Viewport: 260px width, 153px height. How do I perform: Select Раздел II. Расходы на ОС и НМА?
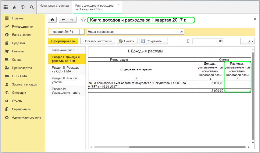(66, 70)
